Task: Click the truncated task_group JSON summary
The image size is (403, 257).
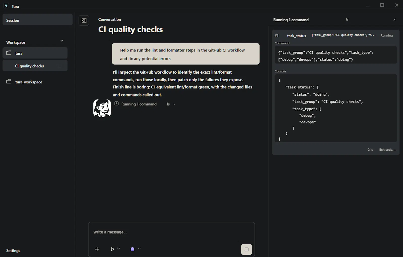Action: point(344,35)
